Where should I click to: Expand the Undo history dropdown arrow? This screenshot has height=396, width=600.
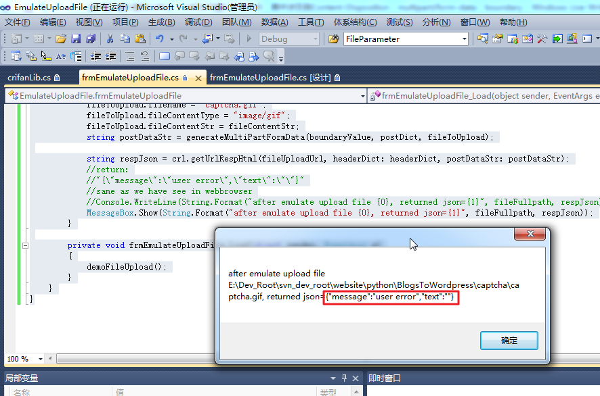click(172, 39)
